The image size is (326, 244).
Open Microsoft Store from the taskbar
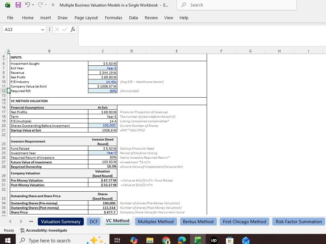pyautogui.click(x=230, y=240)
